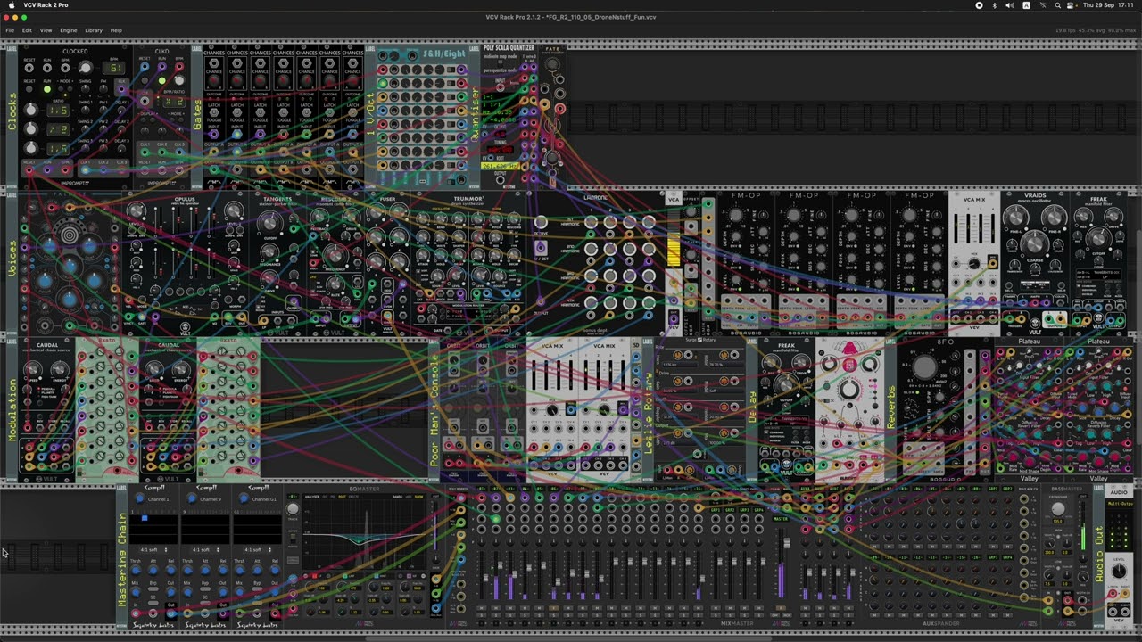Click the Leslie Rotary label strip
This screenshot has width=1142, height=642.
click(x=649, y=408)
